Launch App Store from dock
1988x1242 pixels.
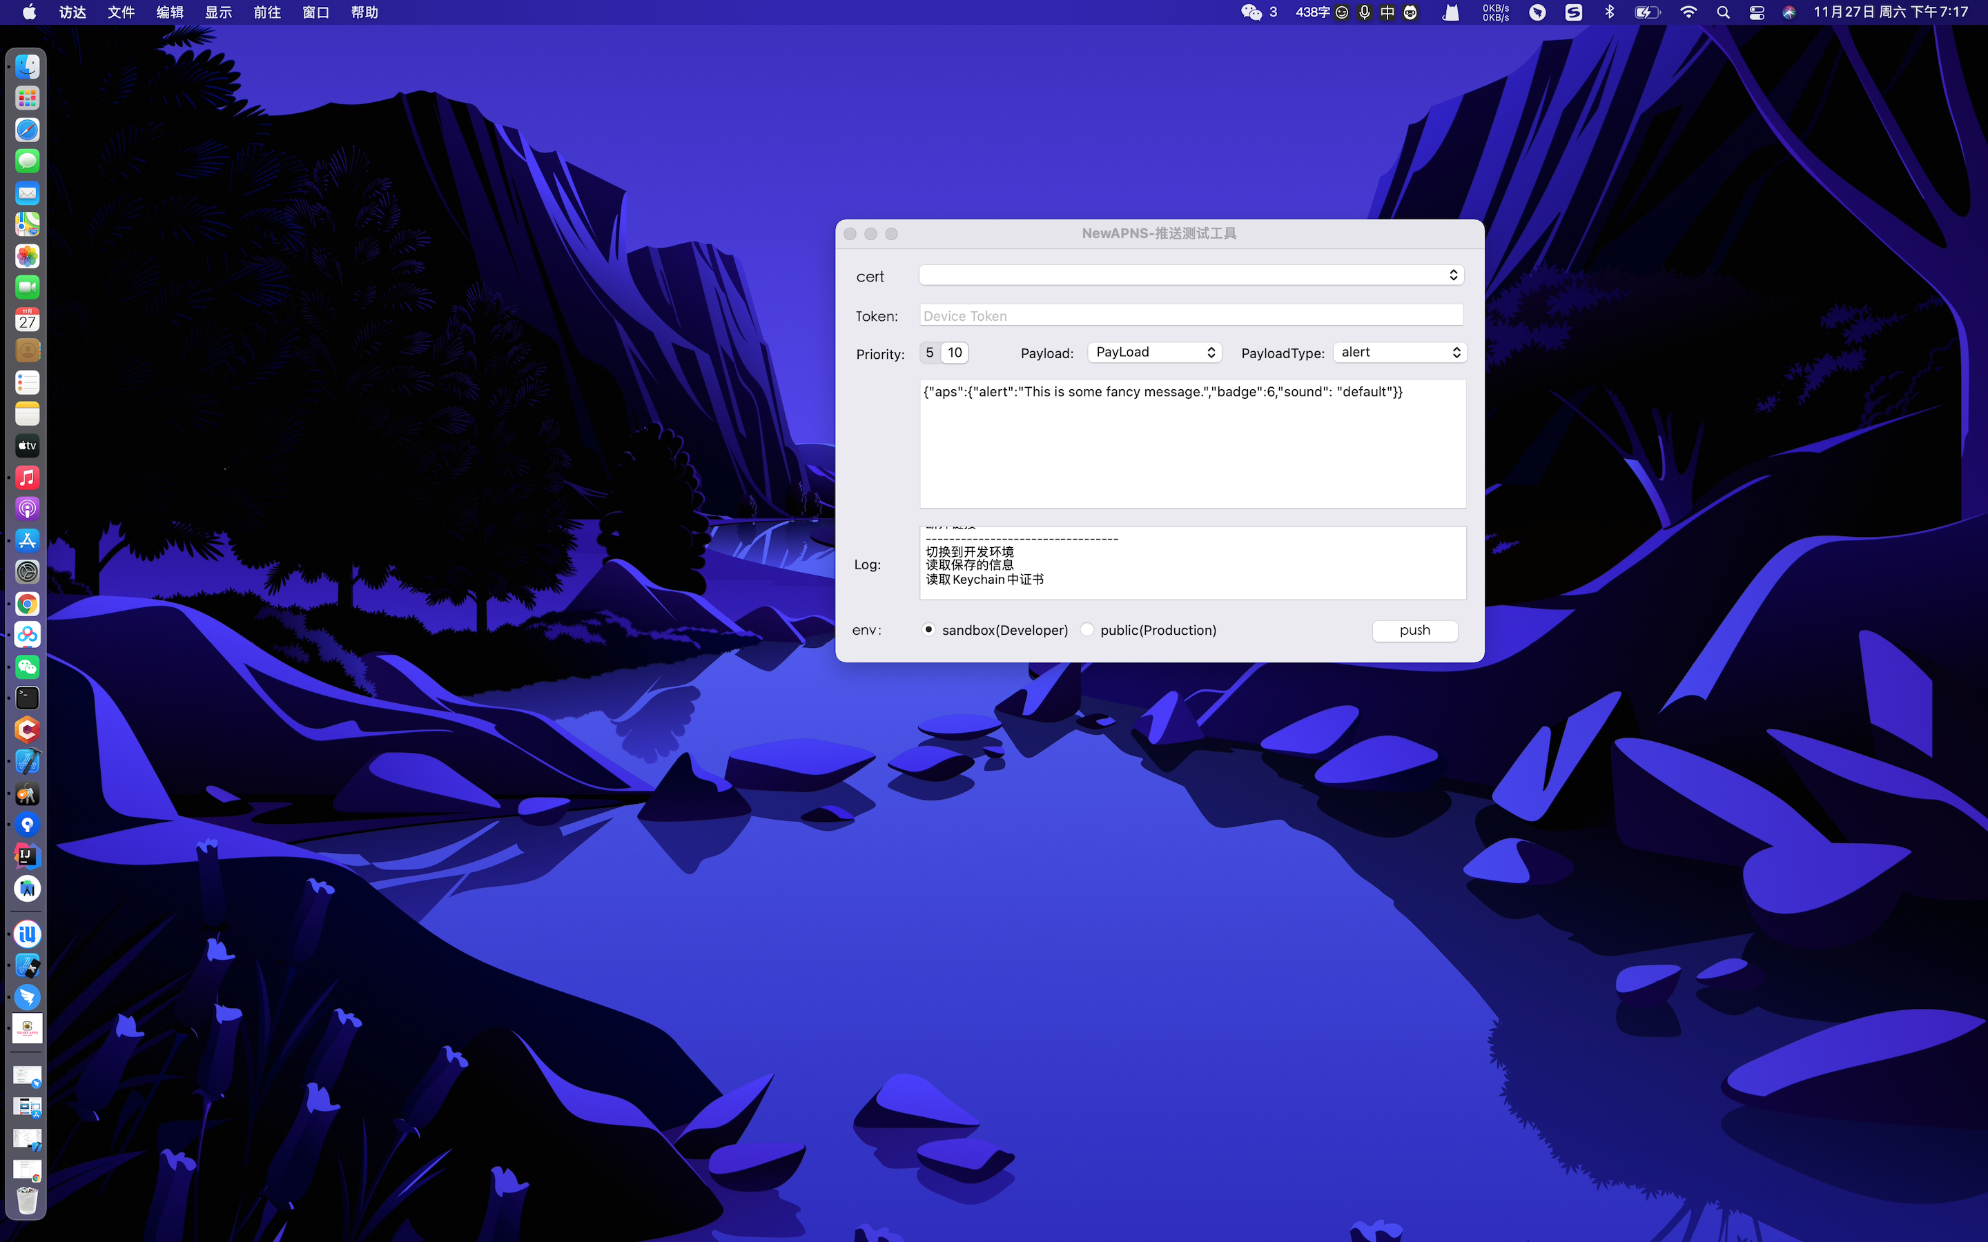[x=27, y=540]
